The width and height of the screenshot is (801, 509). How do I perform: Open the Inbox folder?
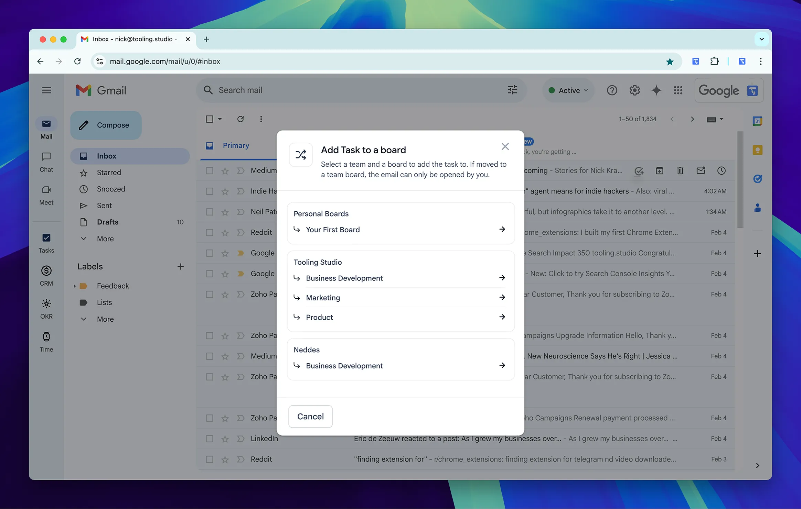click(130, 156)
